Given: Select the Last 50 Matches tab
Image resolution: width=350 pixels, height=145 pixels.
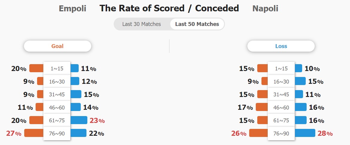Looking at the screenshot, I should pyautogui.click(x=197, y=24).
